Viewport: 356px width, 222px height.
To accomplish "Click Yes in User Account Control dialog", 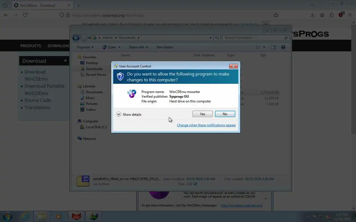I will (202, 114).
